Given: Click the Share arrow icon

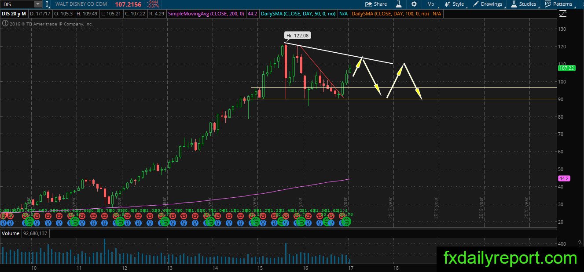Looking at the screenshot, I should pos(368,4).
